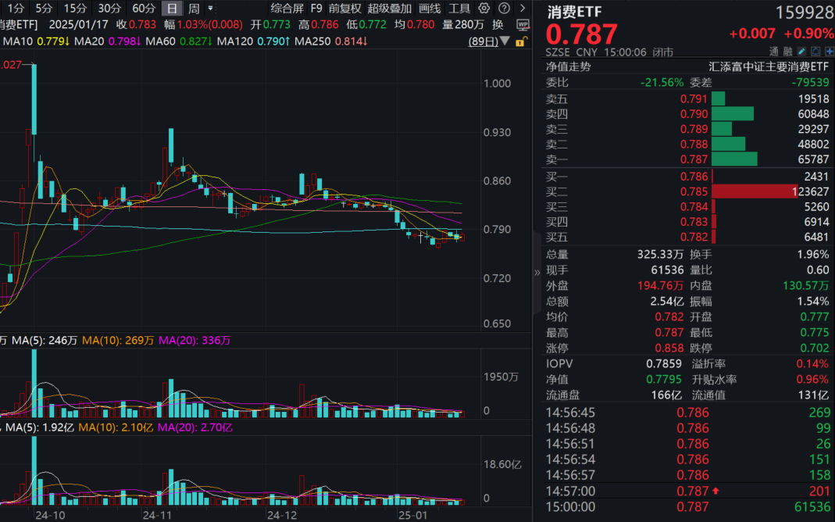Toggle the 画线 drawing mode
The height and width of the screenshot is (522, 835).
[x=430, y=8]
